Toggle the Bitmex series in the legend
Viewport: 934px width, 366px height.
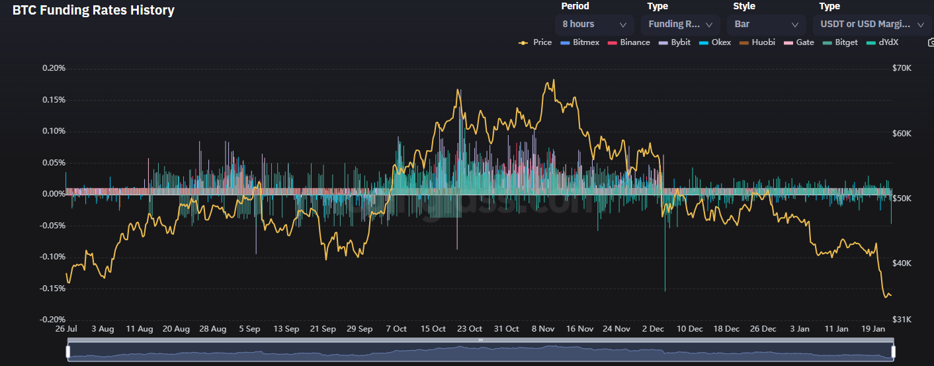point(579,42)
